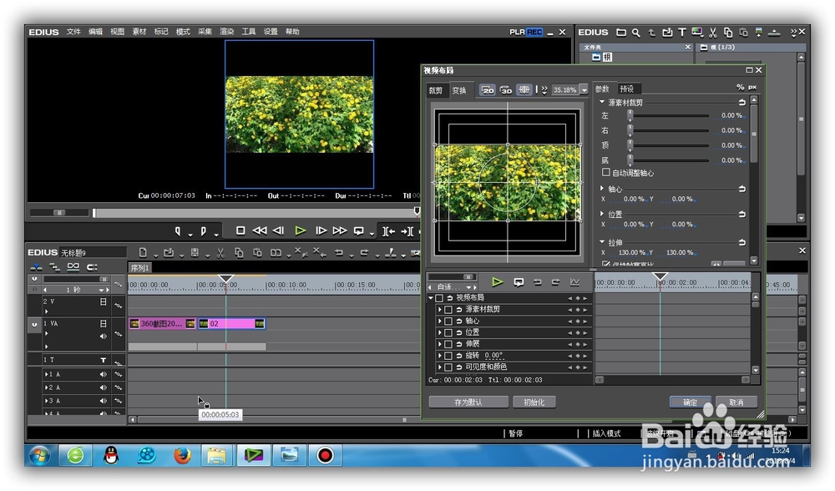835x491 pixels.
Task: Play the preview in the video layout dialog
Action: click(x=498, y=281)
